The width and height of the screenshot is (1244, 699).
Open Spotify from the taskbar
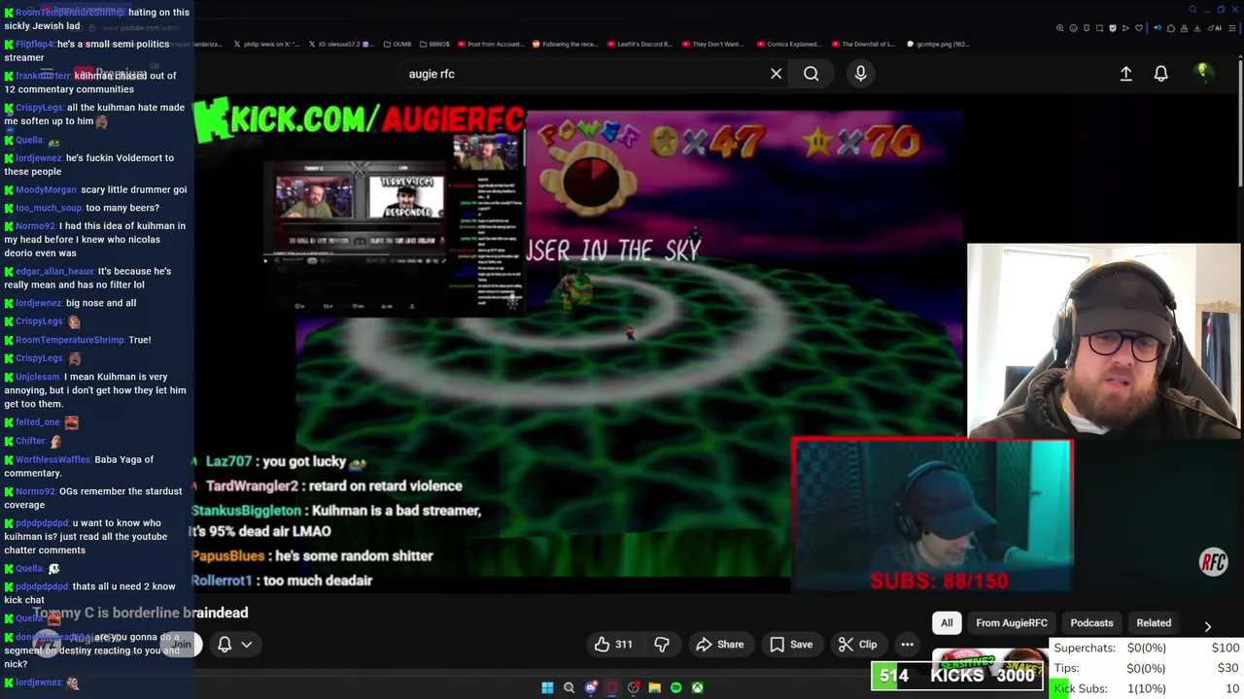click(675, 687)
